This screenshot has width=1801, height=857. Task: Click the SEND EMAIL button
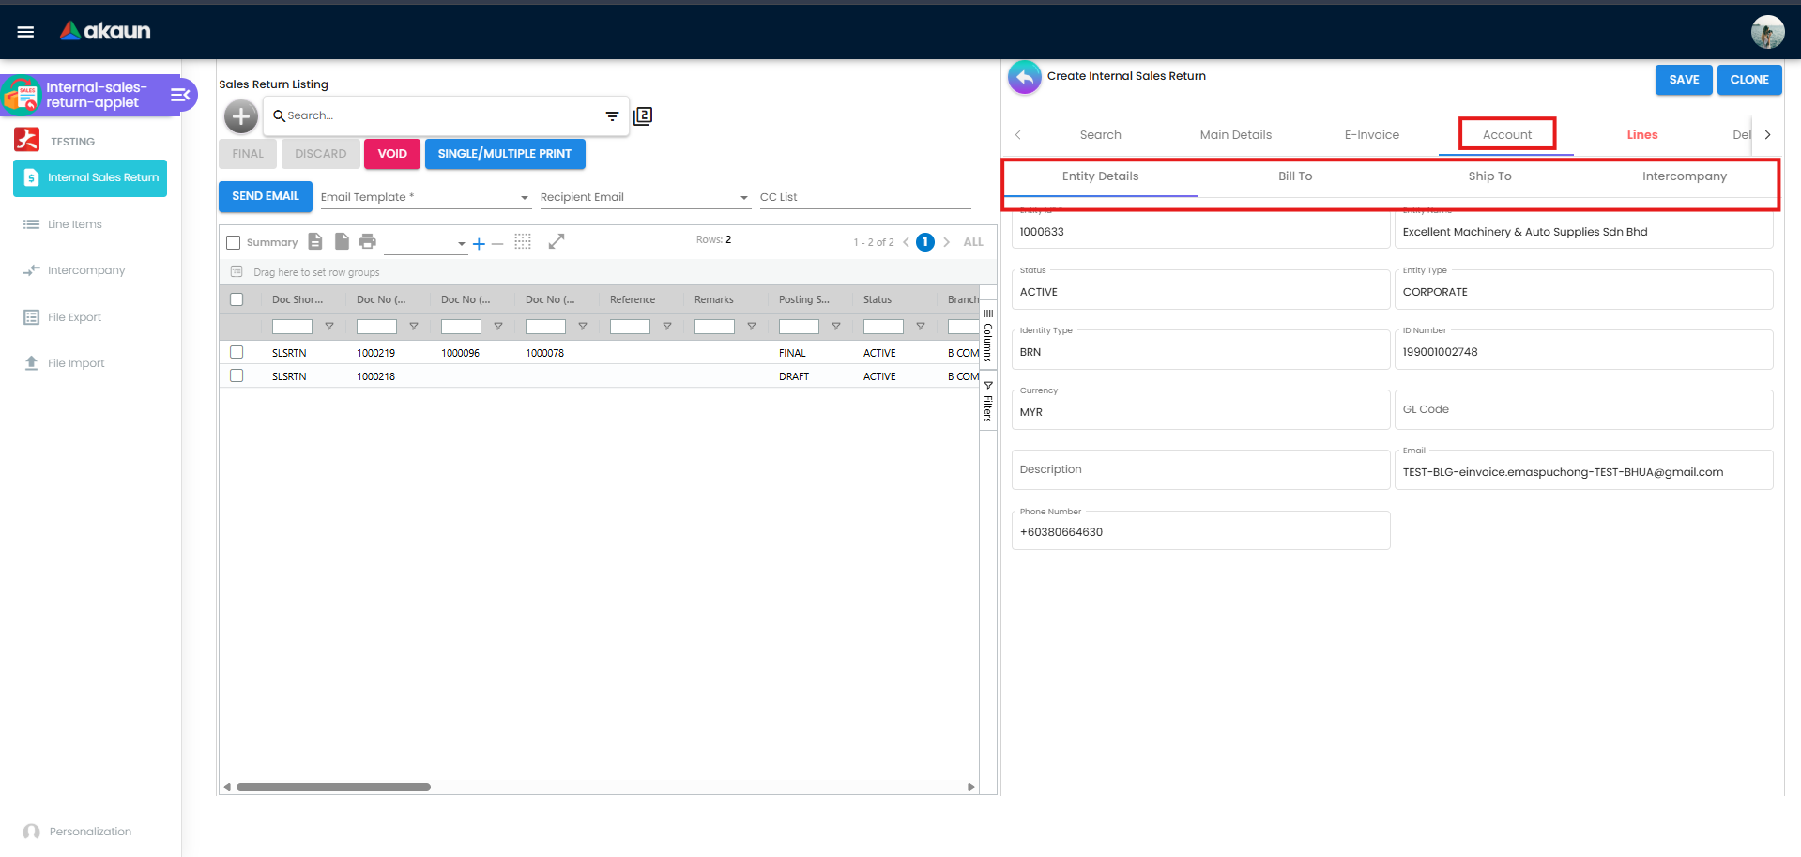pos(265,196)
